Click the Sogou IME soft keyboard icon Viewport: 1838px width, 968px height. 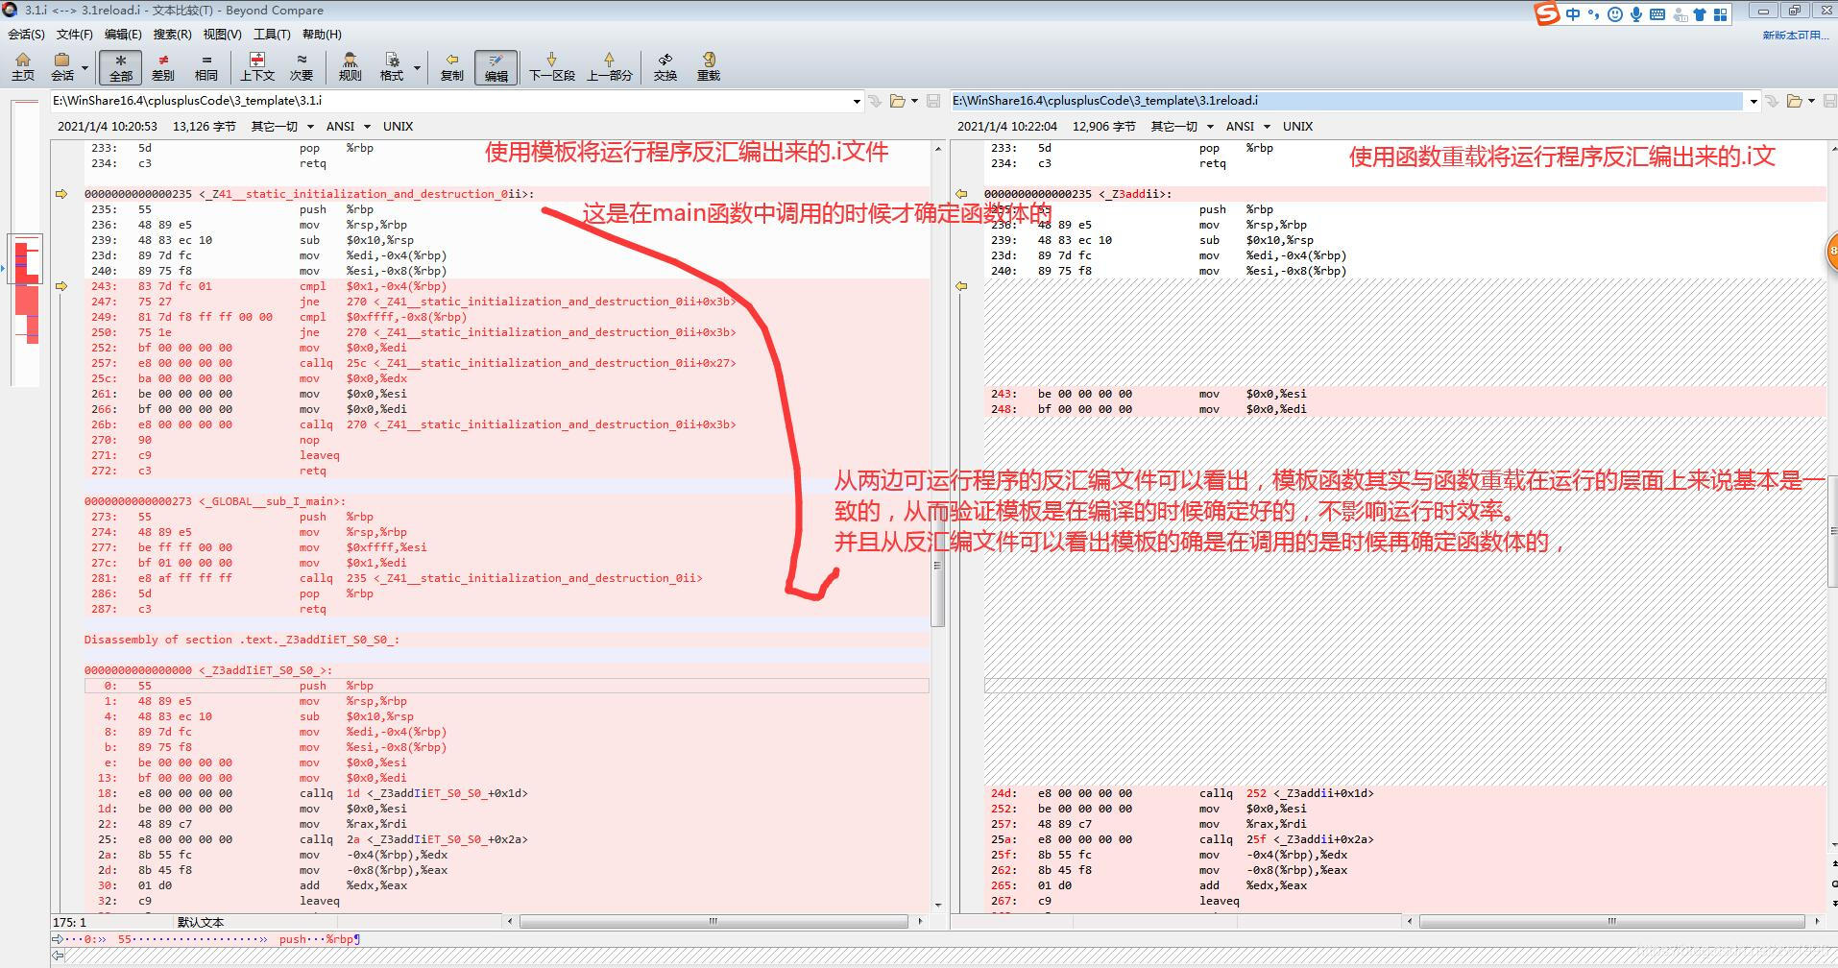coord(1657,14)
